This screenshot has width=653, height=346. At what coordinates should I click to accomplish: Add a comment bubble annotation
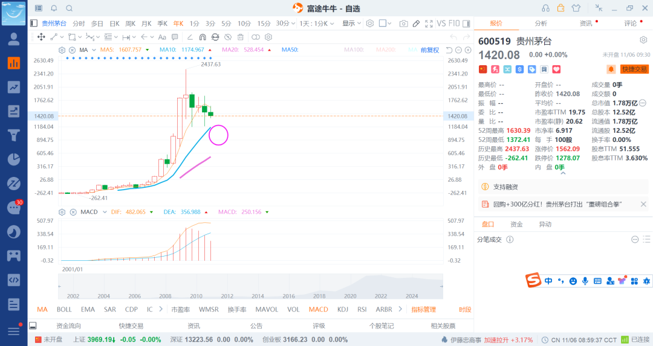pyautogui.click(x=175, y=37)
